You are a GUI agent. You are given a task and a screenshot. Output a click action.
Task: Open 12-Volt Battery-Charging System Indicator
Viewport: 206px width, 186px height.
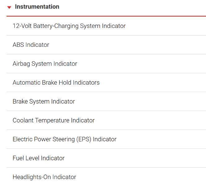coord(69,26)
